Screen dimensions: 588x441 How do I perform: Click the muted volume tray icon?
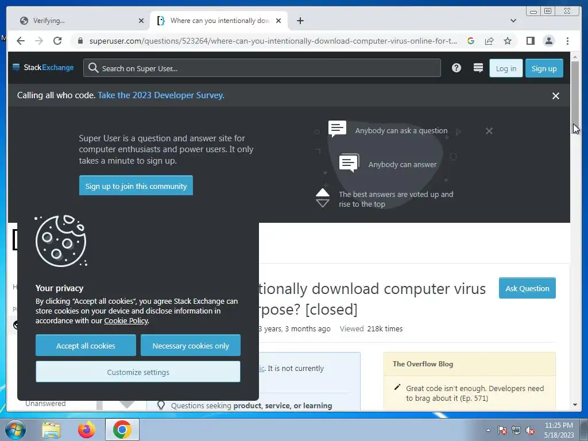(x=530, y=430)
